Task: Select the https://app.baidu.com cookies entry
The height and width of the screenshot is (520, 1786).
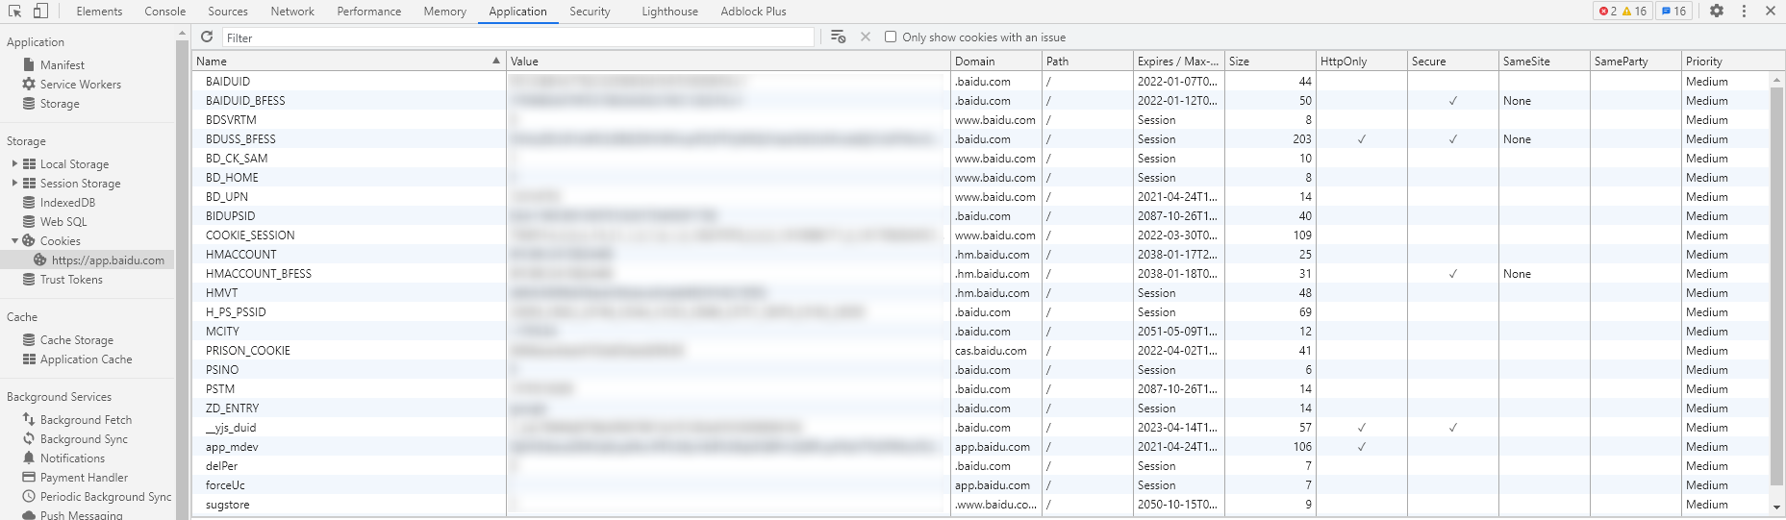Action: point(107,260)
